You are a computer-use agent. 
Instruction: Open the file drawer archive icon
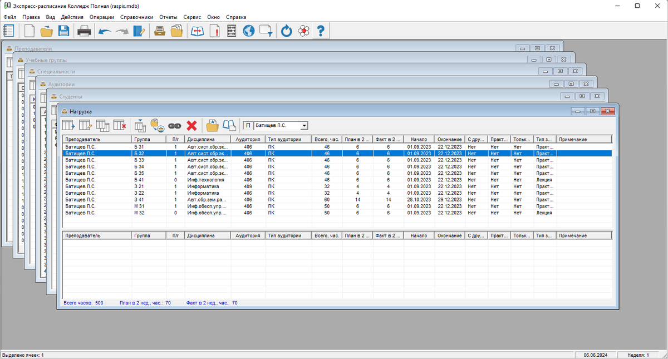point(159,31)
